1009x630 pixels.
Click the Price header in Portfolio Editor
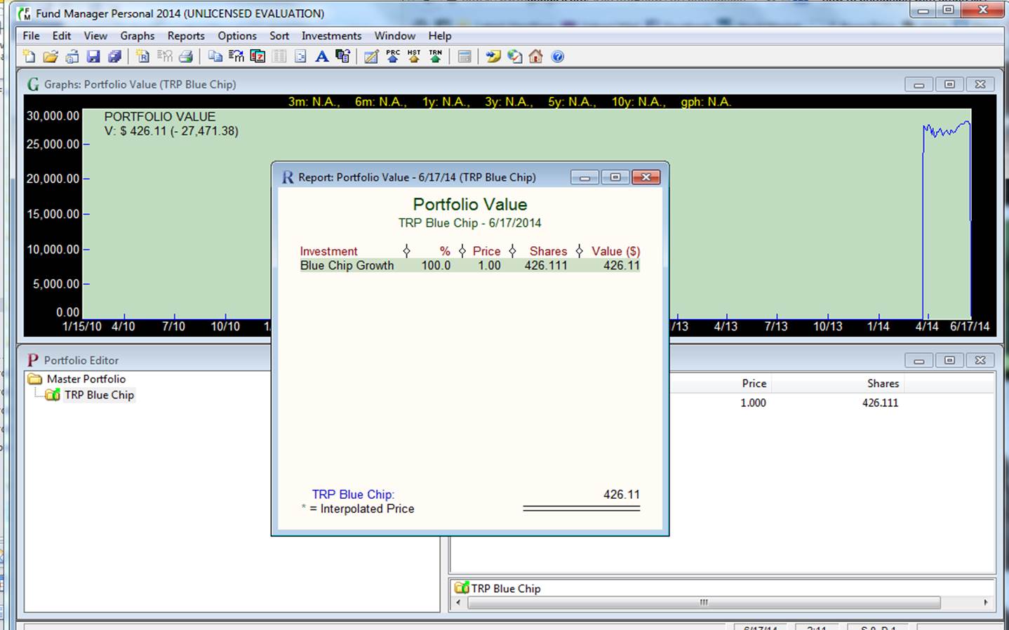[x=754, y=384]
